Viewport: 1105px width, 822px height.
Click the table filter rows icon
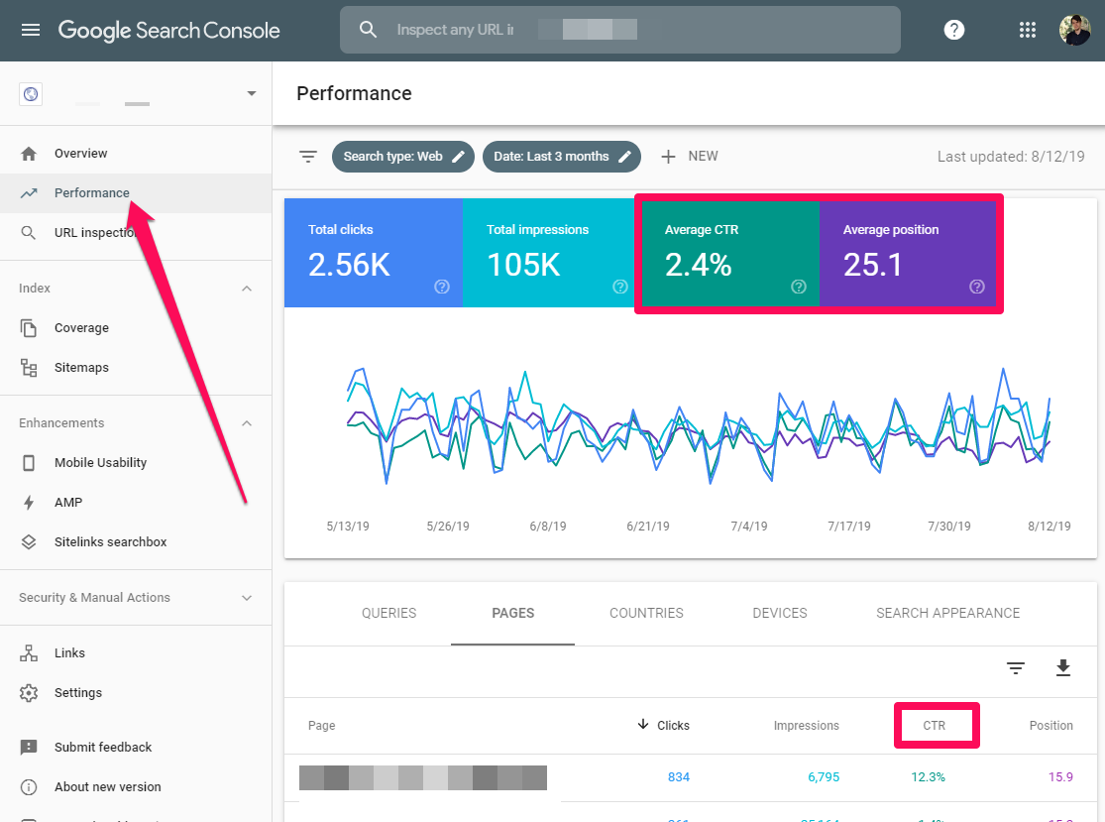[1015, 668]
